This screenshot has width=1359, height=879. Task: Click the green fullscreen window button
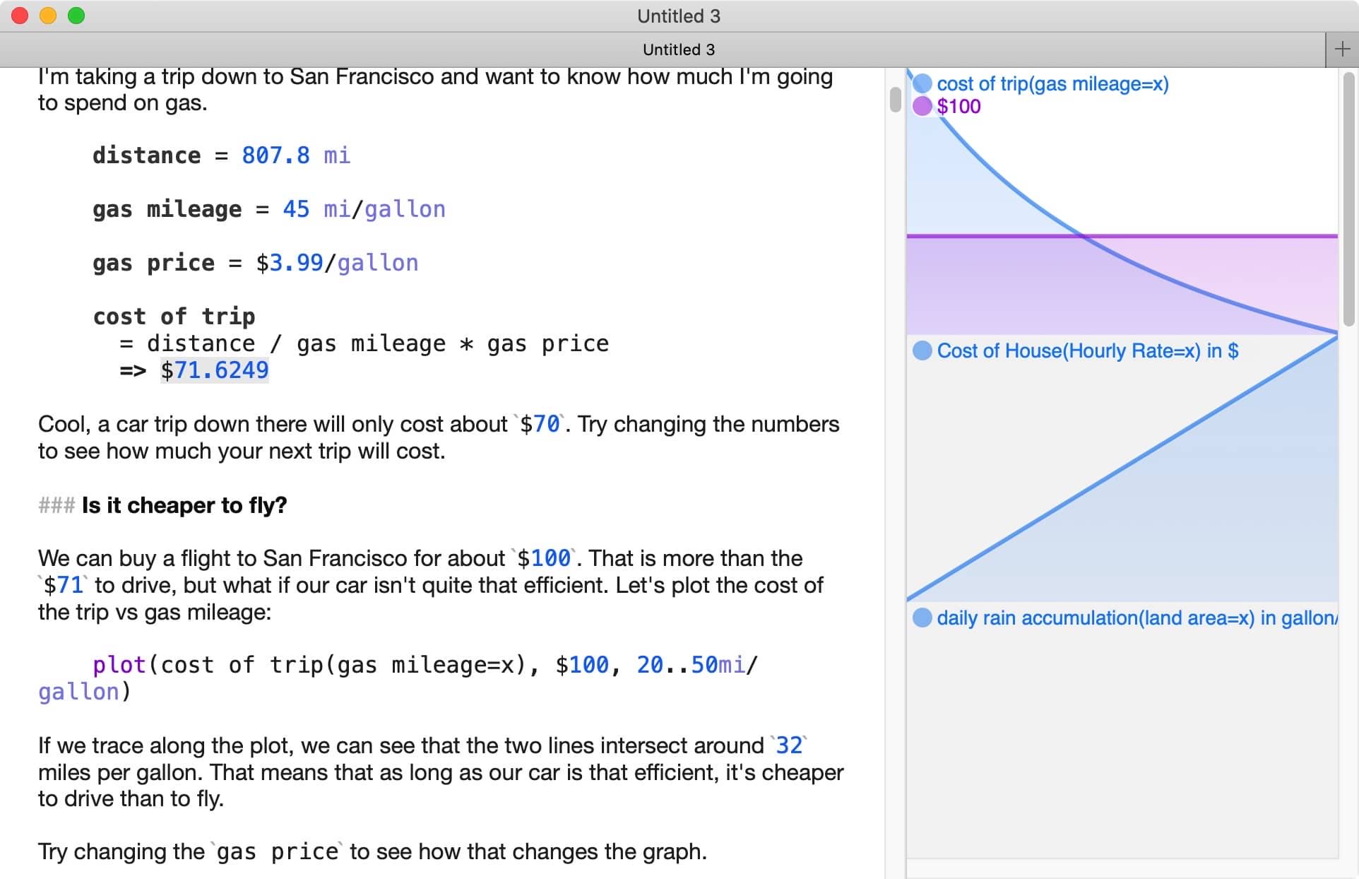pos(76,16)
